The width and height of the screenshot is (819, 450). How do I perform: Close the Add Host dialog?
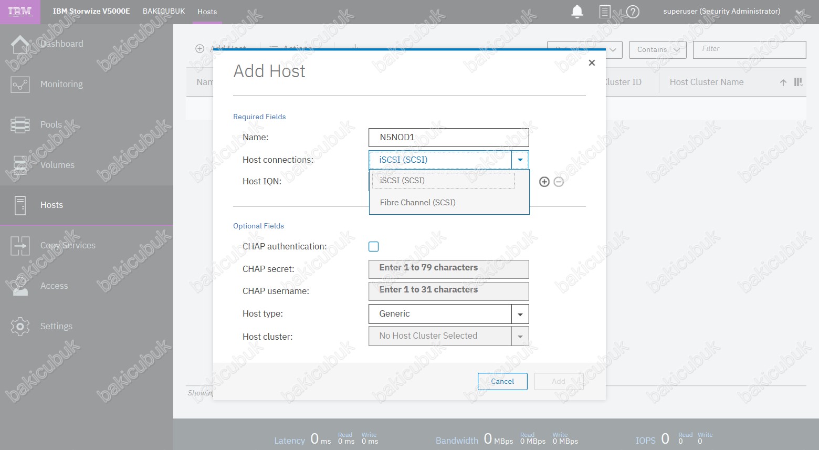[x=592, y=63]
